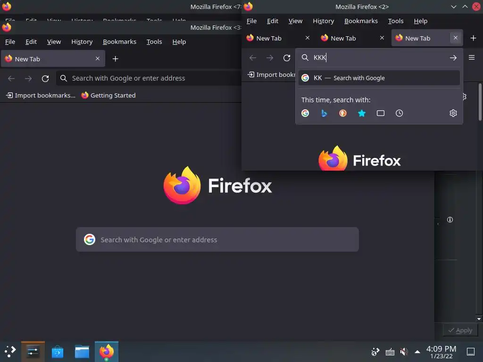Open Edit menu in Firefox <2>

(273, 21)
